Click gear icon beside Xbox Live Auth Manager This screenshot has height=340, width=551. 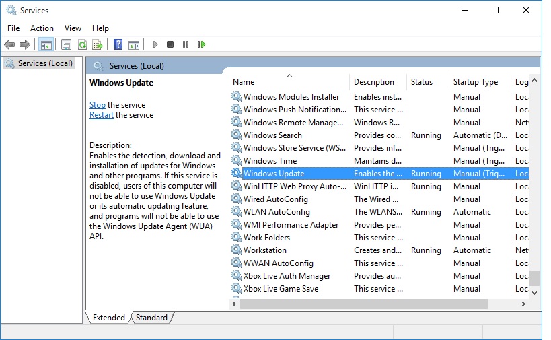click(237, 275)
